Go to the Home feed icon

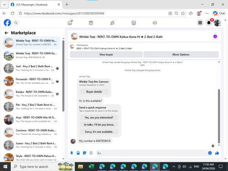coord(70,23)
